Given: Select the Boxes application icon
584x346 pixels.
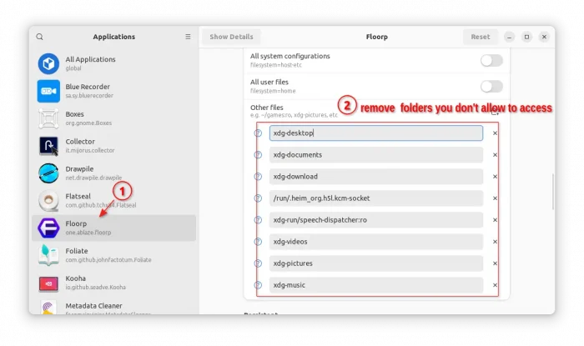Looking at the screenshot, I should pyautogui.click(x=48, y=118).
